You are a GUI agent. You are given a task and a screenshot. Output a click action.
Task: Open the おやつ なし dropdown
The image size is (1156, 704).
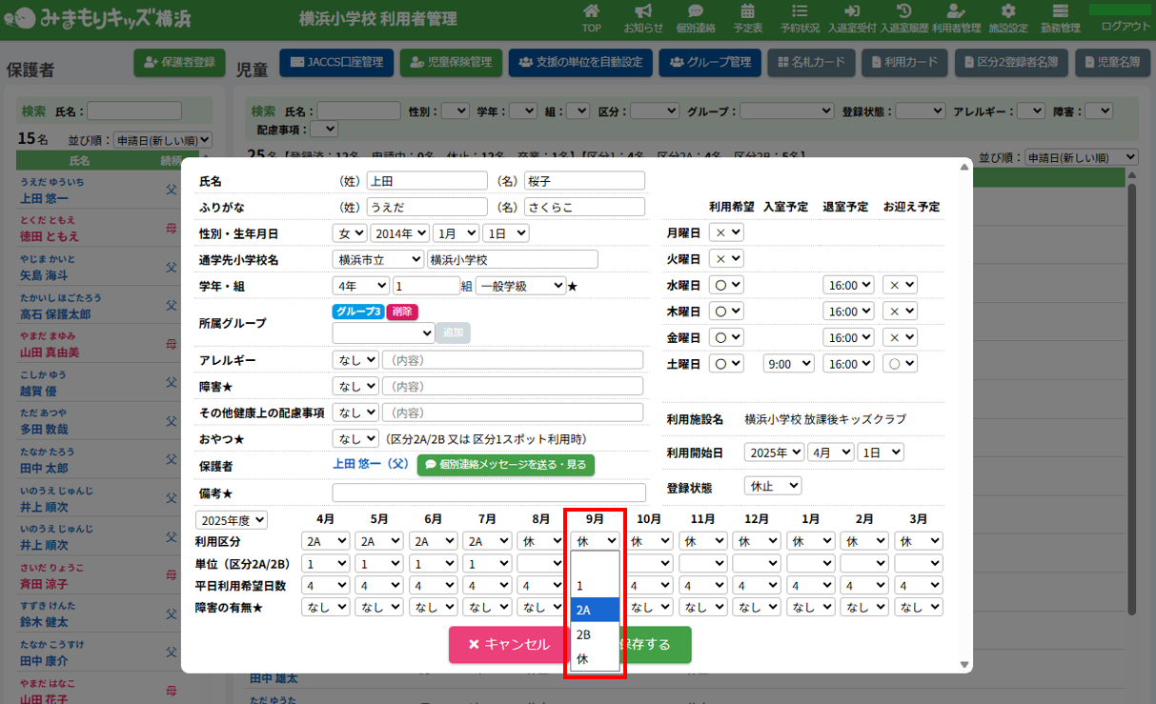tap(355, 439)
